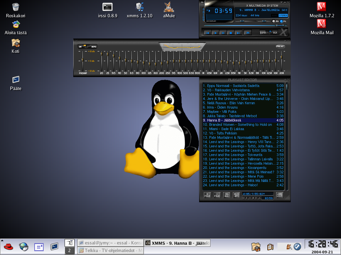Switch to virtual desktop 2 in pager

coord(69,250)
